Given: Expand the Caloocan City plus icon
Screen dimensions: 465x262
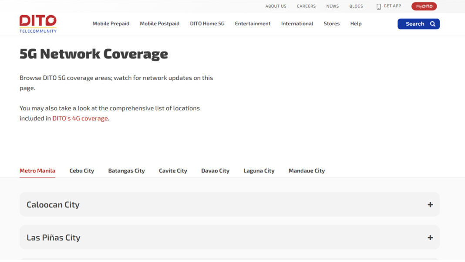Looking at the screenshot, I should (430, 204).
